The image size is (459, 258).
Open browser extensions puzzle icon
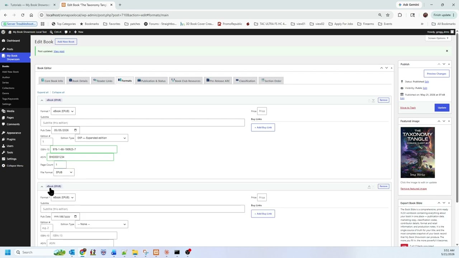400,15
